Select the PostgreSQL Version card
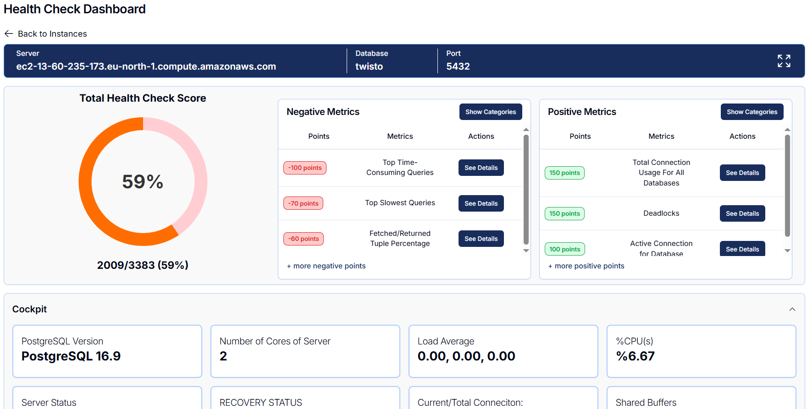The height and width of the screenshot is (409, 807). (107, 351)
